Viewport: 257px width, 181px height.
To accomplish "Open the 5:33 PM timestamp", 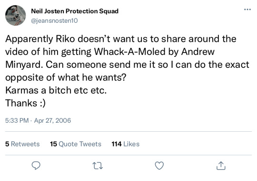I will [x=17, y=120].
